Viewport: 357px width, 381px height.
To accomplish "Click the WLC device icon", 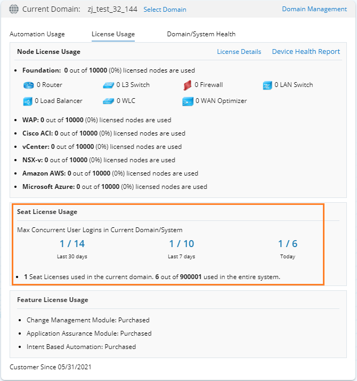I will point(108,101).
